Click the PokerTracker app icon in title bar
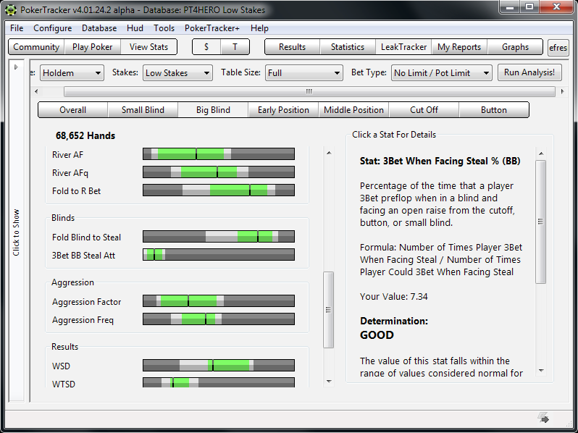Image resolution: width=578 pixels, height=433 pixels. (10, 10)
